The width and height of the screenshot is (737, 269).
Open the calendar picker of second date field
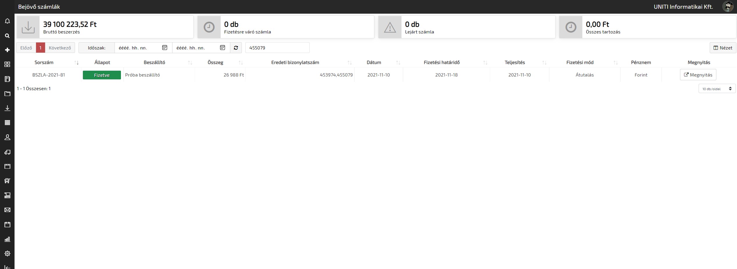(222, 48)
